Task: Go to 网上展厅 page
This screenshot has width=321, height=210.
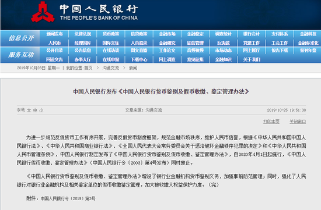Action: pos(252,51)
